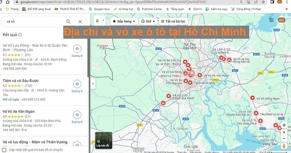Image resolution: width=291 pixels, height=153 pixels.
Task: Open Cộng đồng | VinFast bookmark
Action: click(246, 9)
